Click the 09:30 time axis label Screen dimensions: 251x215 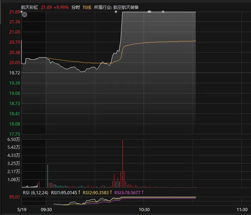(46, 210)
